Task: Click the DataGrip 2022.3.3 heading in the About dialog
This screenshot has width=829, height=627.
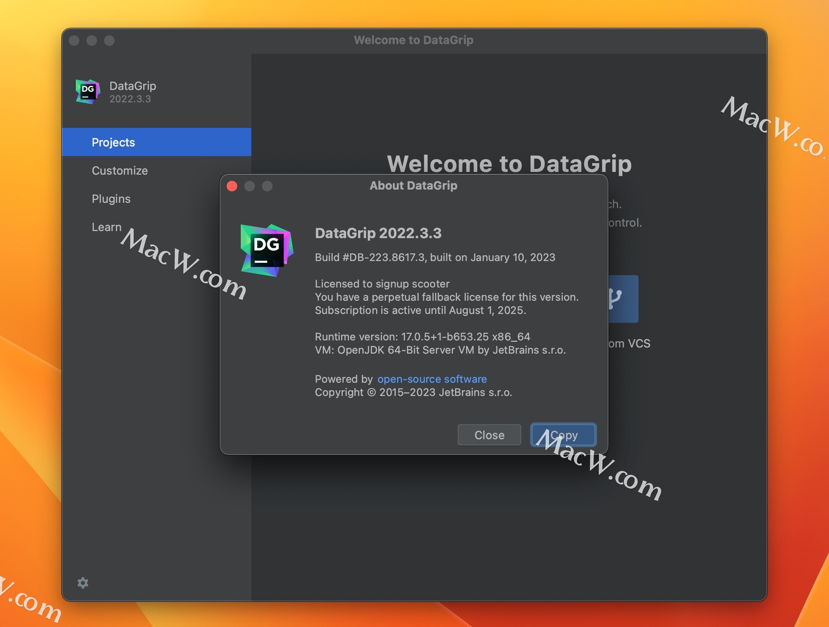Action: coord(378,233)
